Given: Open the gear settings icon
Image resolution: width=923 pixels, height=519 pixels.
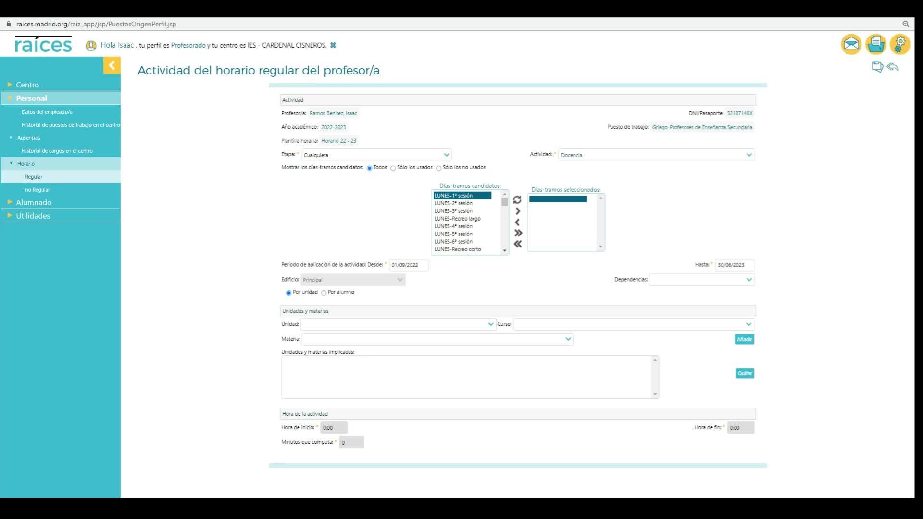Looking at the screenshot, I should point(899,45).
